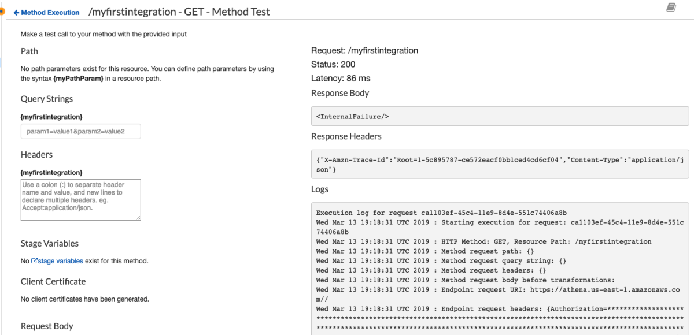Image resolution: width=694 pixels, height=335 pixels.
Task: Click the back arrow before Method Execution
Action: (x=16, y=12)
